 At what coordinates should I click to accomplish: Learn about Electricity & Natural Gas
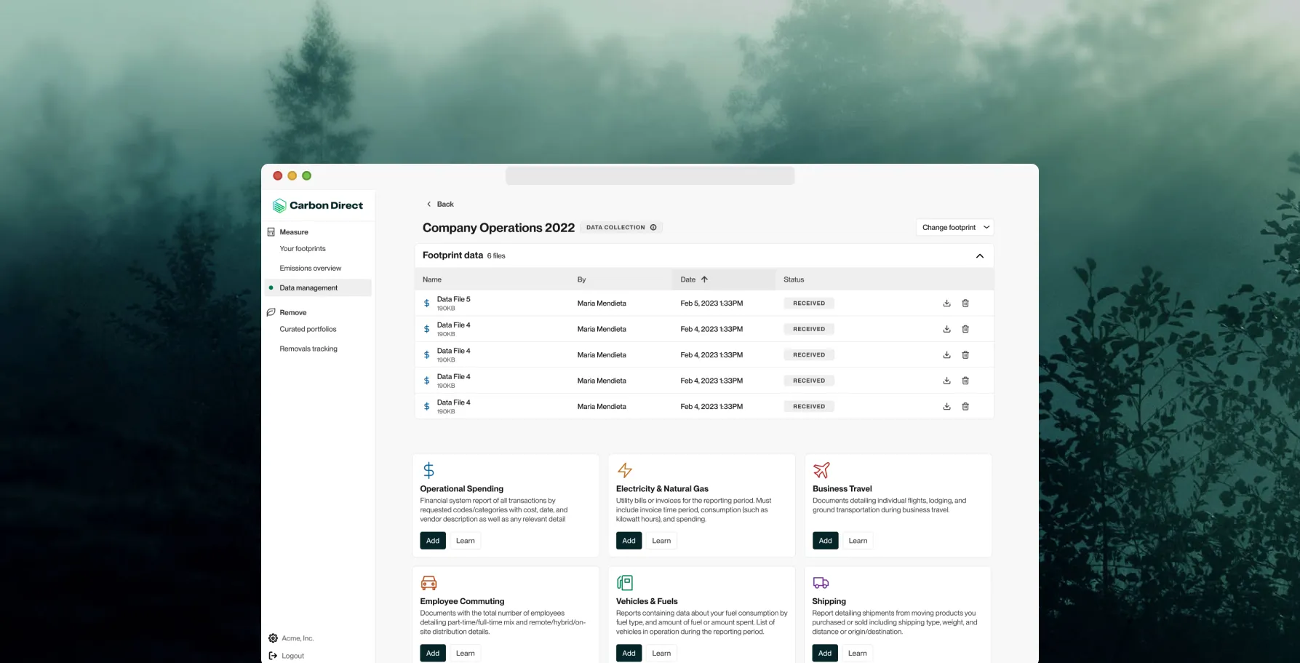click(661, 541)
